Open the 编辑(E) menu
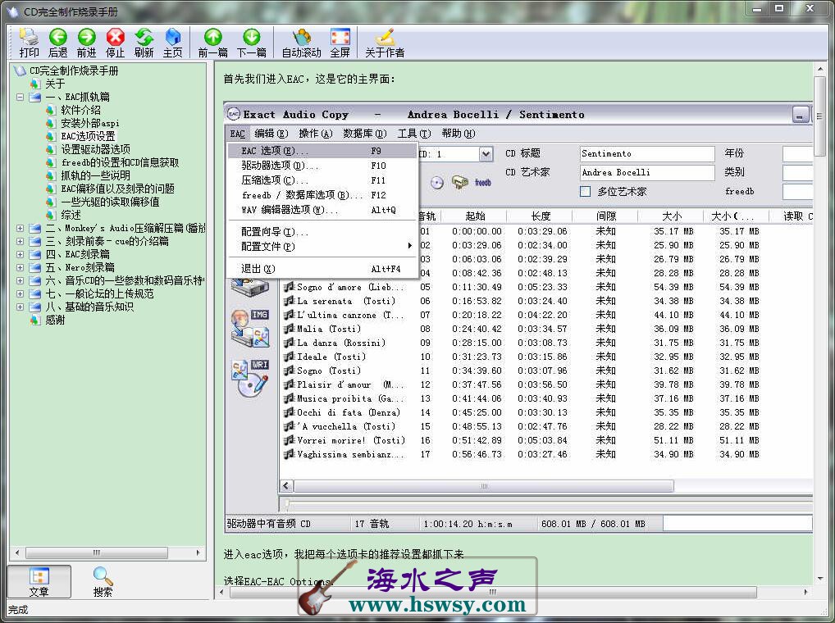 coord(271,134)
